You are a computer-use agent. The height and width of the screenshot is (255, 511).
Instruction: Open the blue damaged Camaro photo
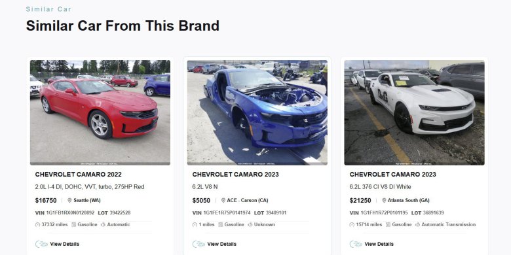tap(257, 112)
